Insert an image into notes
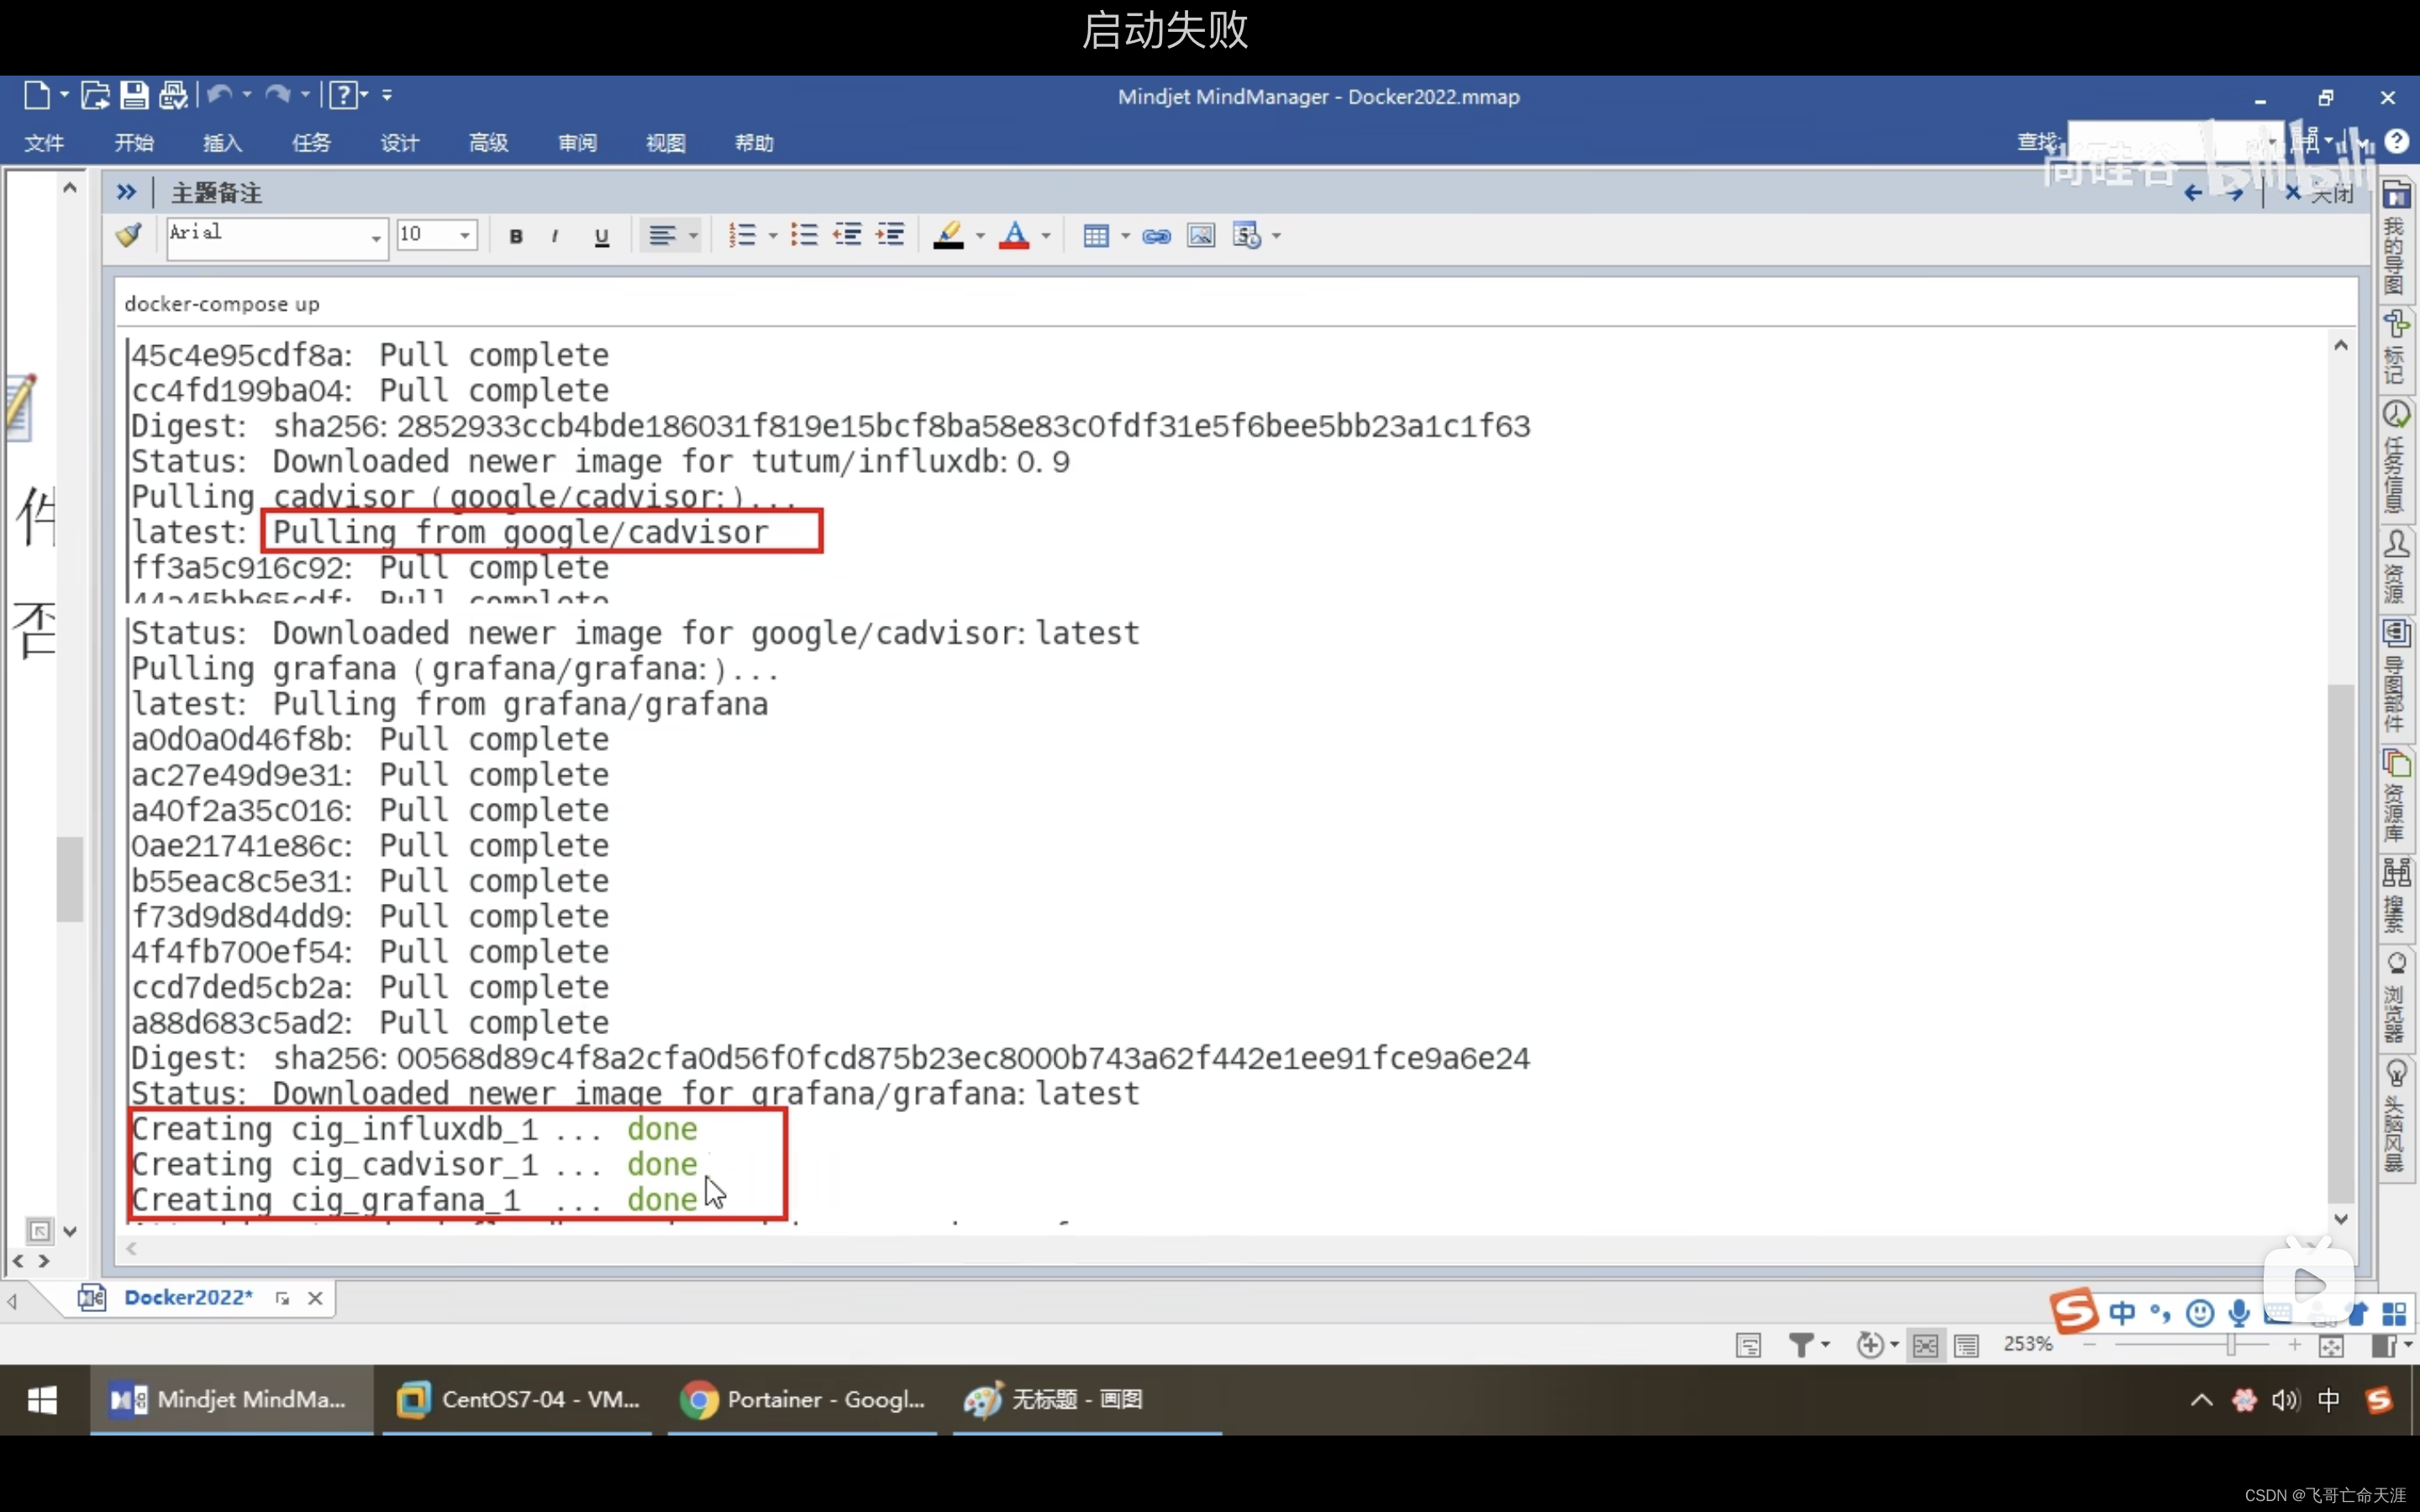 point(1201,236)
